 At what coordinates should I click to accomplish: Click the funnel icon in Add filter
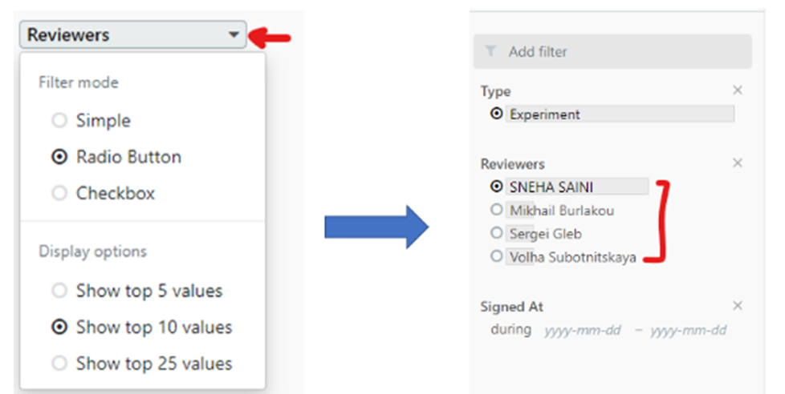pos(490,51)
